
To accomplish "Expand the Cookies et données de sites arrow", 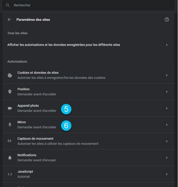I will pyautogui.click(x=167, y=75).
